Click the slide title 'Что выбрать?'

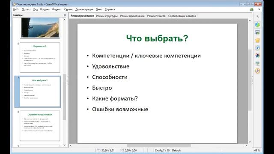coord(157,38)
